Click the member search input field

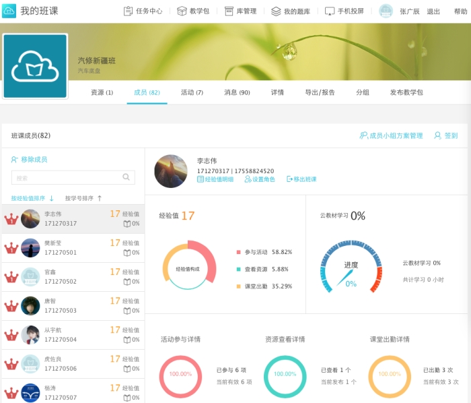pos(67,178)
